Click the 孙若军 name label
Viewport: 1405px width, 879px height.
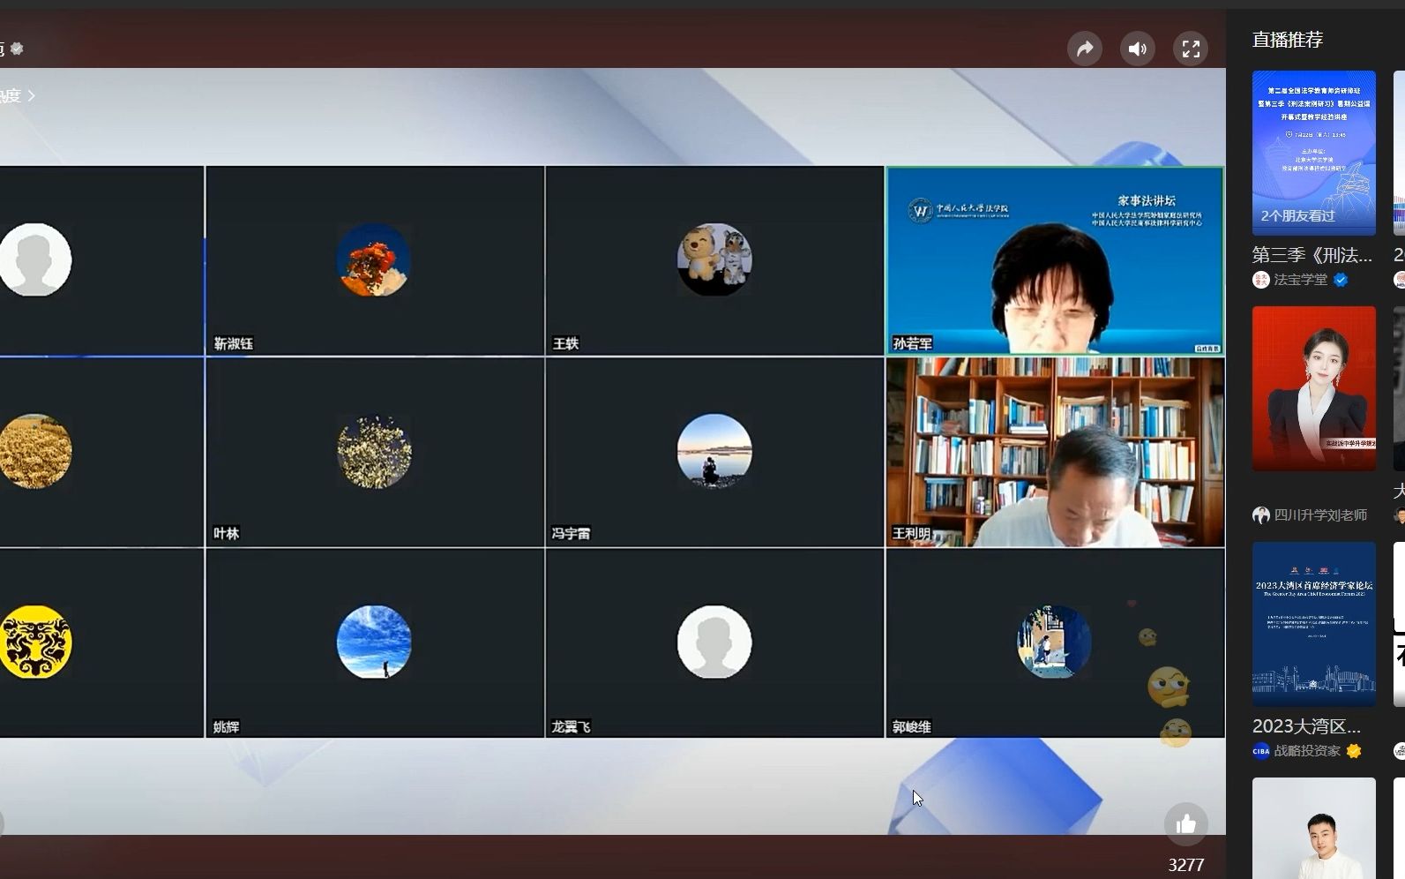(912, 343)
